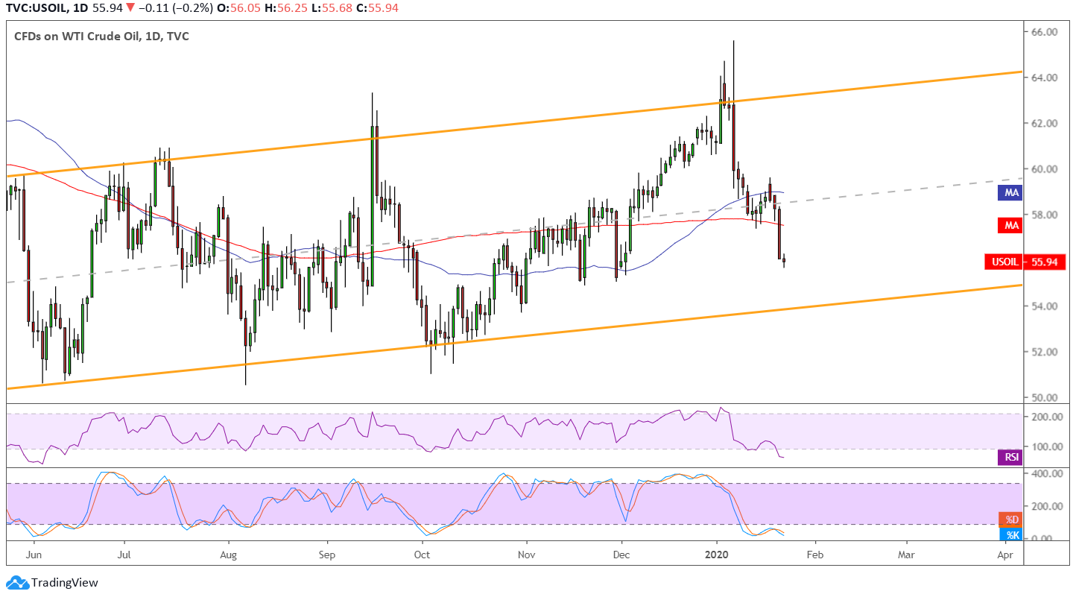Click the 'Apr' time axis label

point(1005,555)
